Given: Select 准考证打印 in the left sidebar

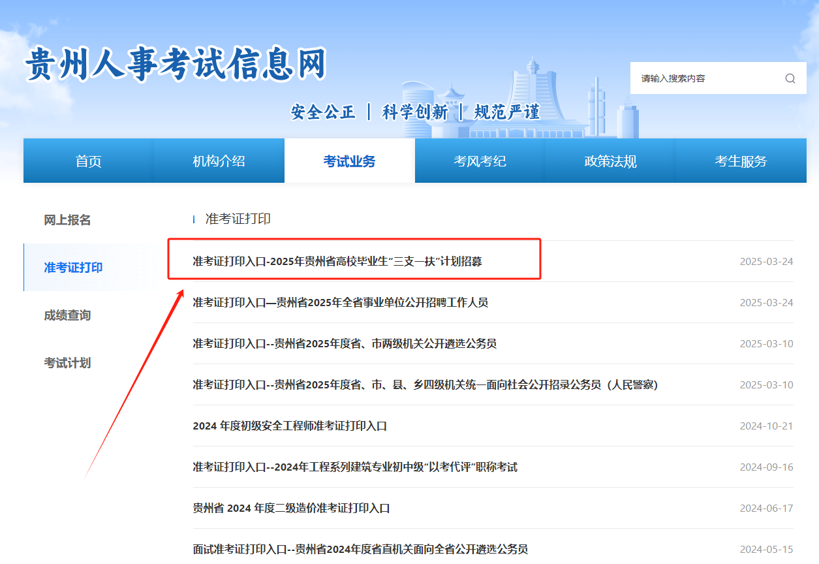Looking at the screenshot, I should 73,268.
